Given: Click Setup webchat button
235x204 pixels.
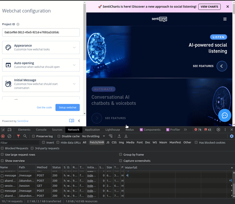Looking at the screenshot, I should [x=68, y=107].
